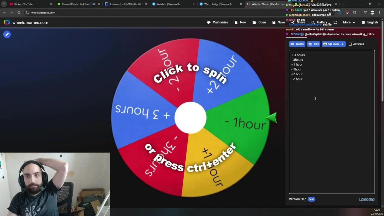Switch to the Slicker - YouTube tab
Screen dimensions: 384x216
click(30, 4)
